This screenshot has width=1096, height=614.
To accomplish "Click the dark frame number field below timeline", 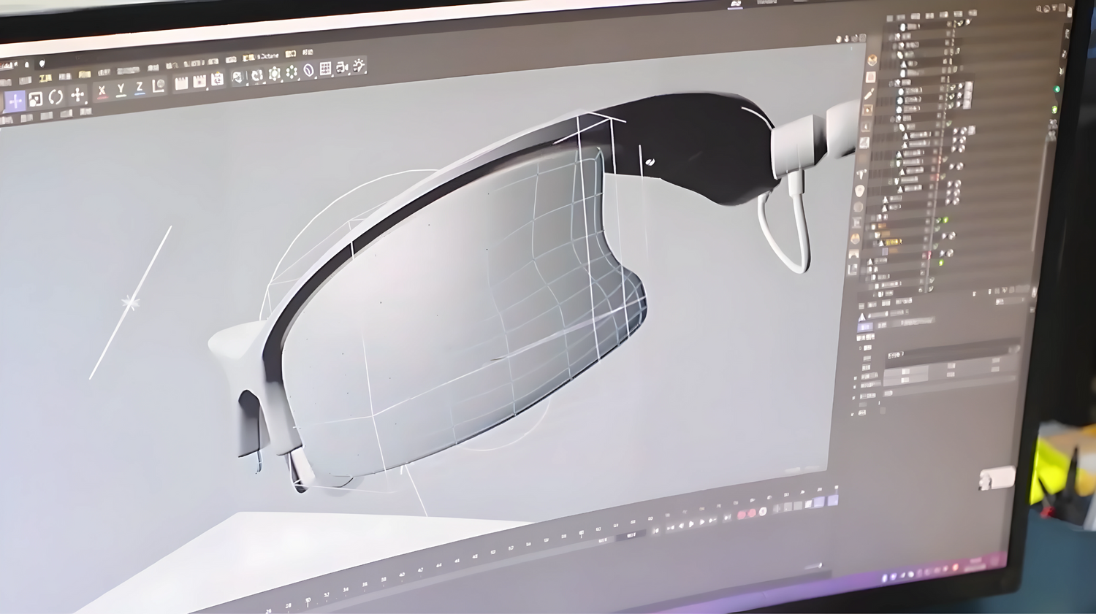I will coord(631,537).
